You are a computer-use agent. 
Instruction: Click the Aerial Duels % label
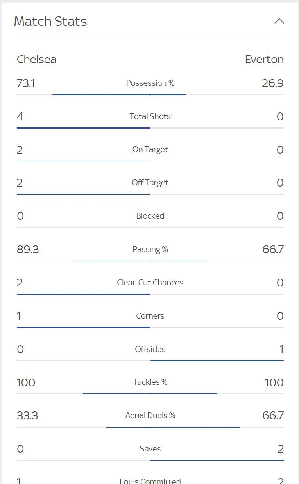pos(150,415)
